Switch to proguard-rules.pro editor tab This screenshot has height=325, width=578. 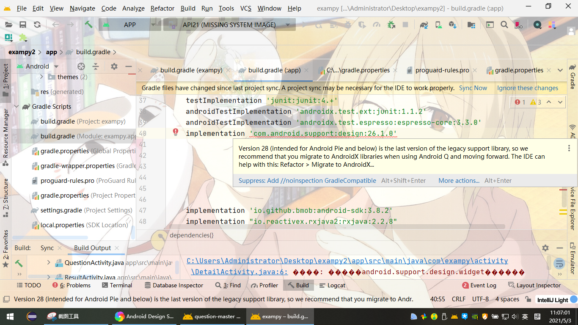coord(442,70)
